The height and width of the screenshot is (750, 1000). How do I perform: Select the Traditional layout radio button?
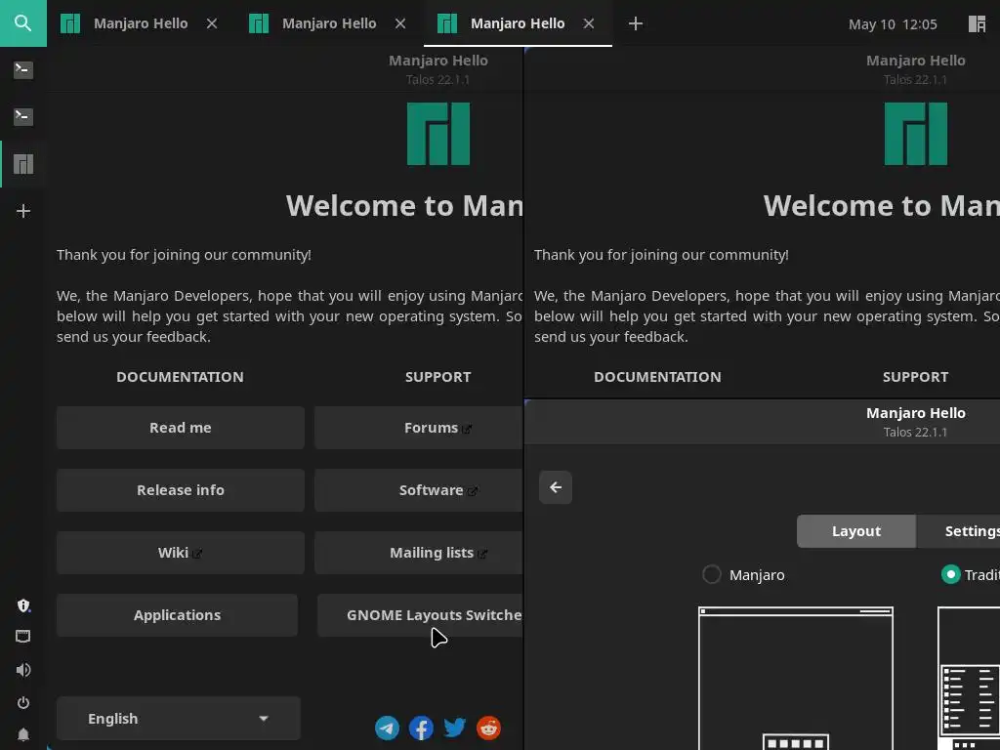point(950,574)
